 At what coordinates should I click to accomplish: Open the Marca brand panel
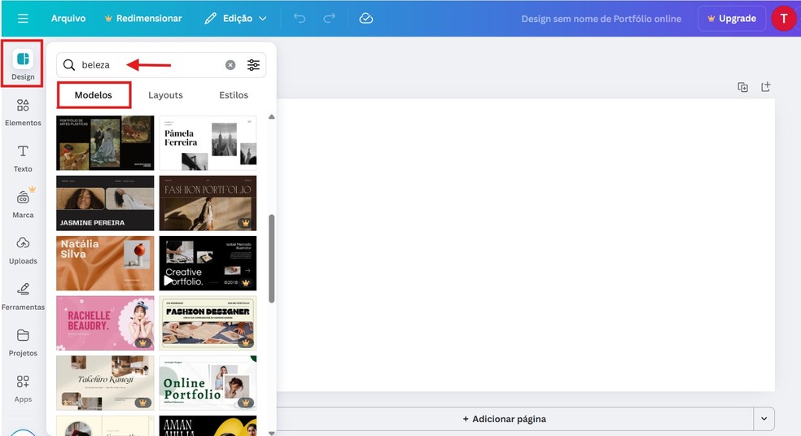pos(23,204)
